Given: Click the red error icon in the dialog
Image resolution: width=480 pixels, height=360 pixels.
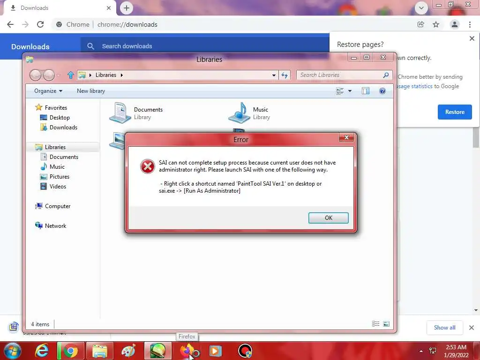Looking at the screenshot, I should point(148,166).
